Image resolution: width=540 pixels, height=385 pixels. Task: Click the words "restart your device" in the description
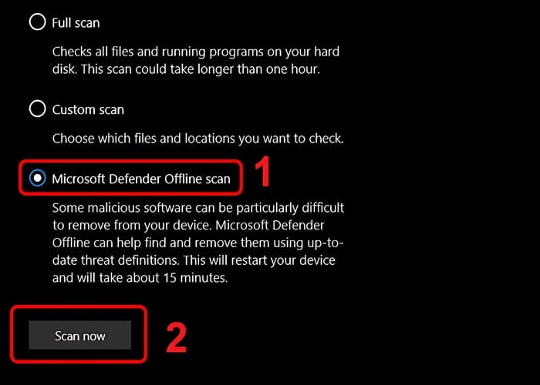[x=283, y=260]
